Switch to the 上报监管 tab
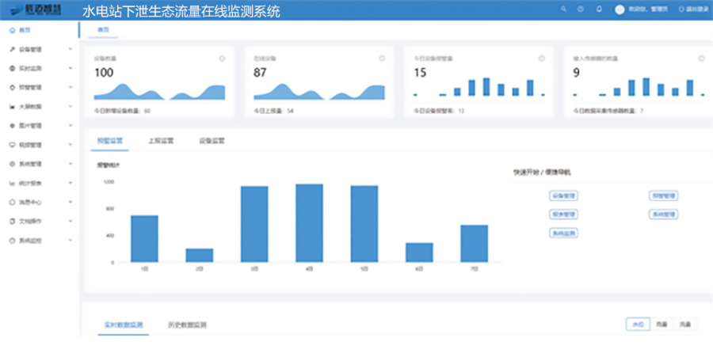This screenshot has width=713, height=353. click(x=161, y=141)
